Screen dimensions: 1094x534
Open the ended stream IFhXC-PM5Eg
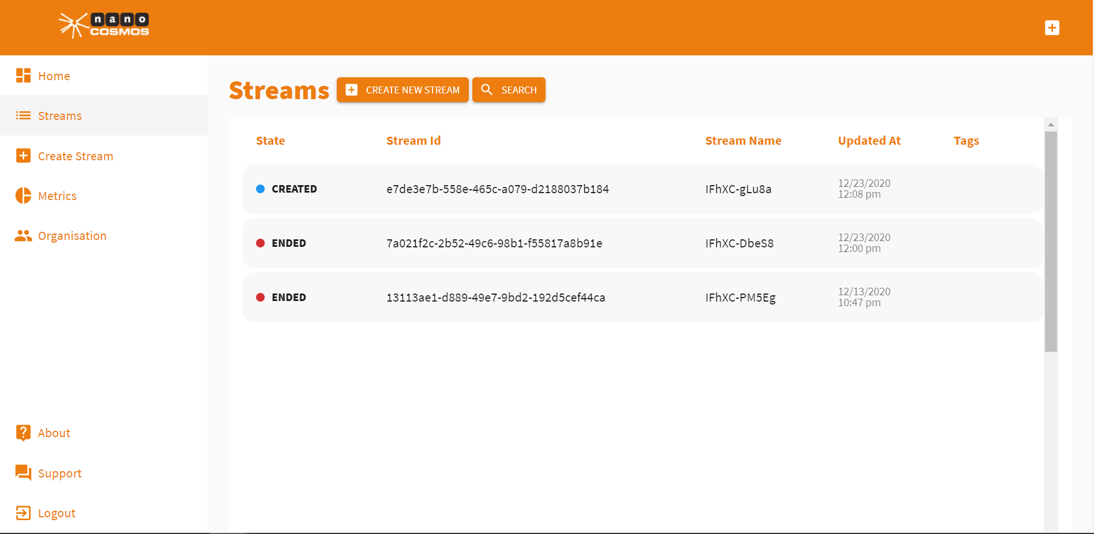[740, 298]
